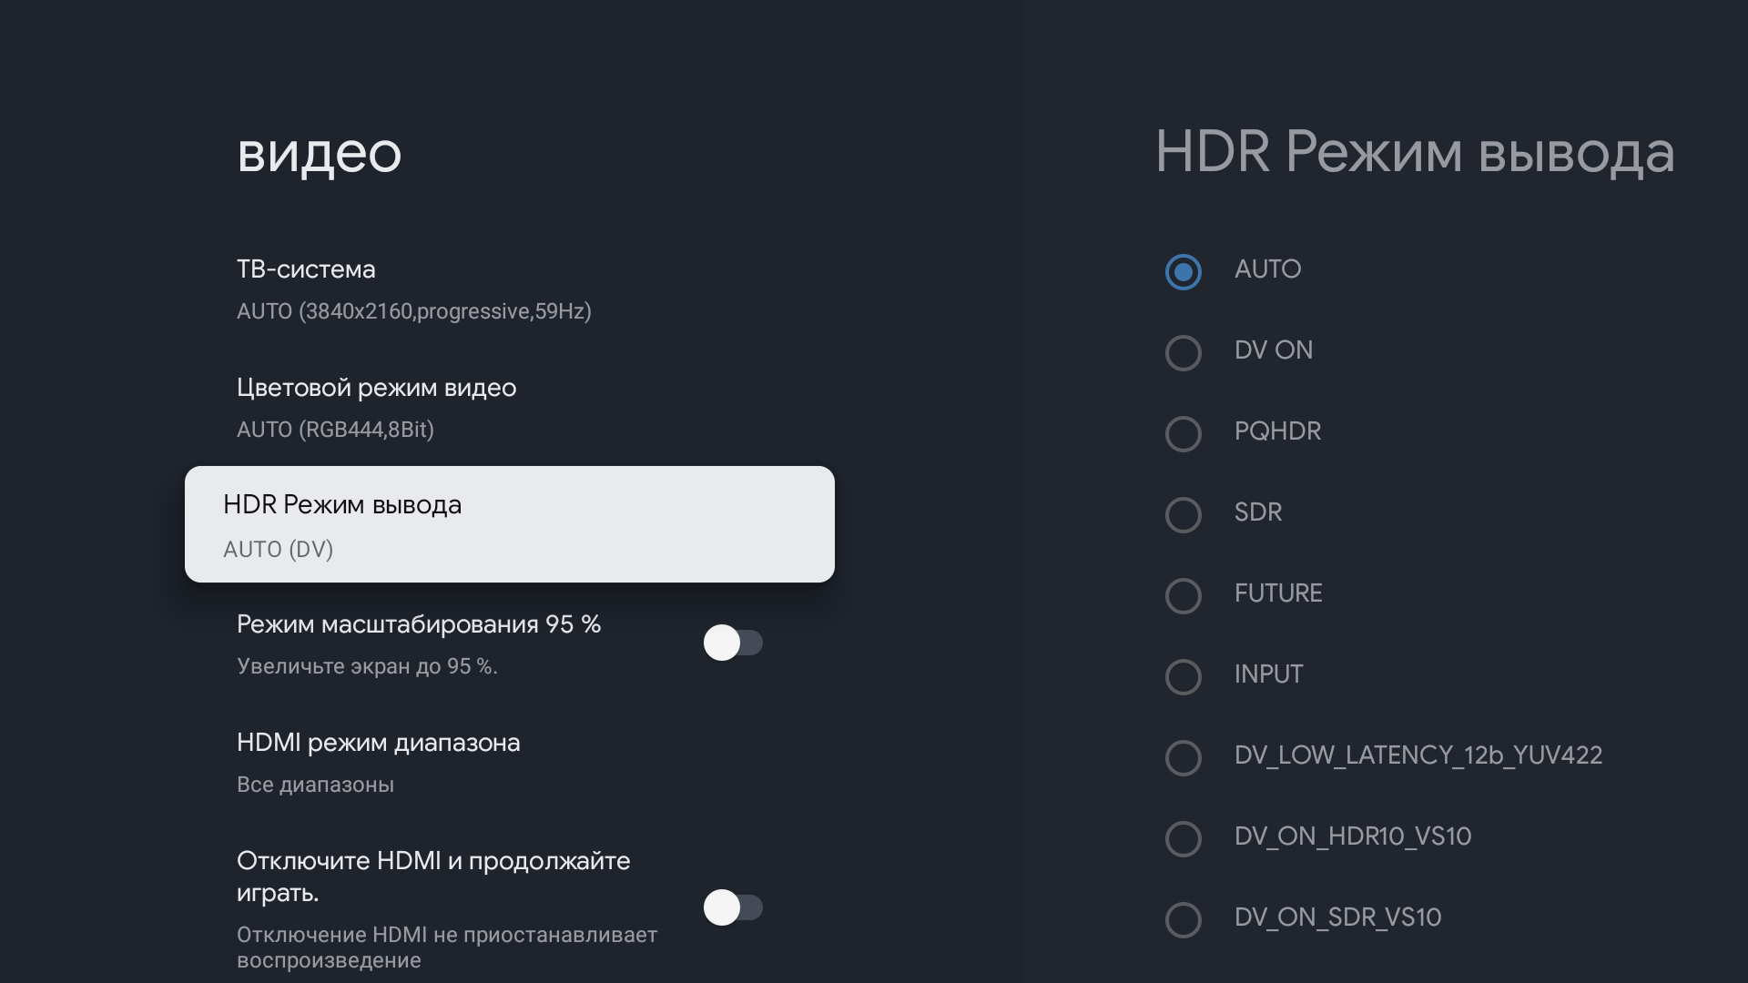This screenshot has width=1748, height=983.
Task: Select PQHDR radio option
Action: [x=1184, y=433]
